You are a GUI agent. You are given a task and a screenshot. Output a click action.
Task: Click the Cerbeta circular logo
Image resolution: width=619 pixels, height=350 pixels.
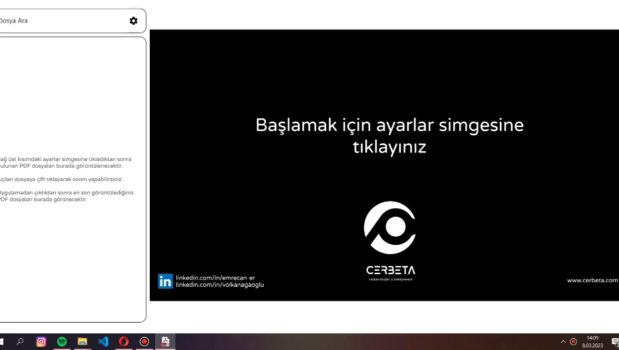tap(389, 228)
